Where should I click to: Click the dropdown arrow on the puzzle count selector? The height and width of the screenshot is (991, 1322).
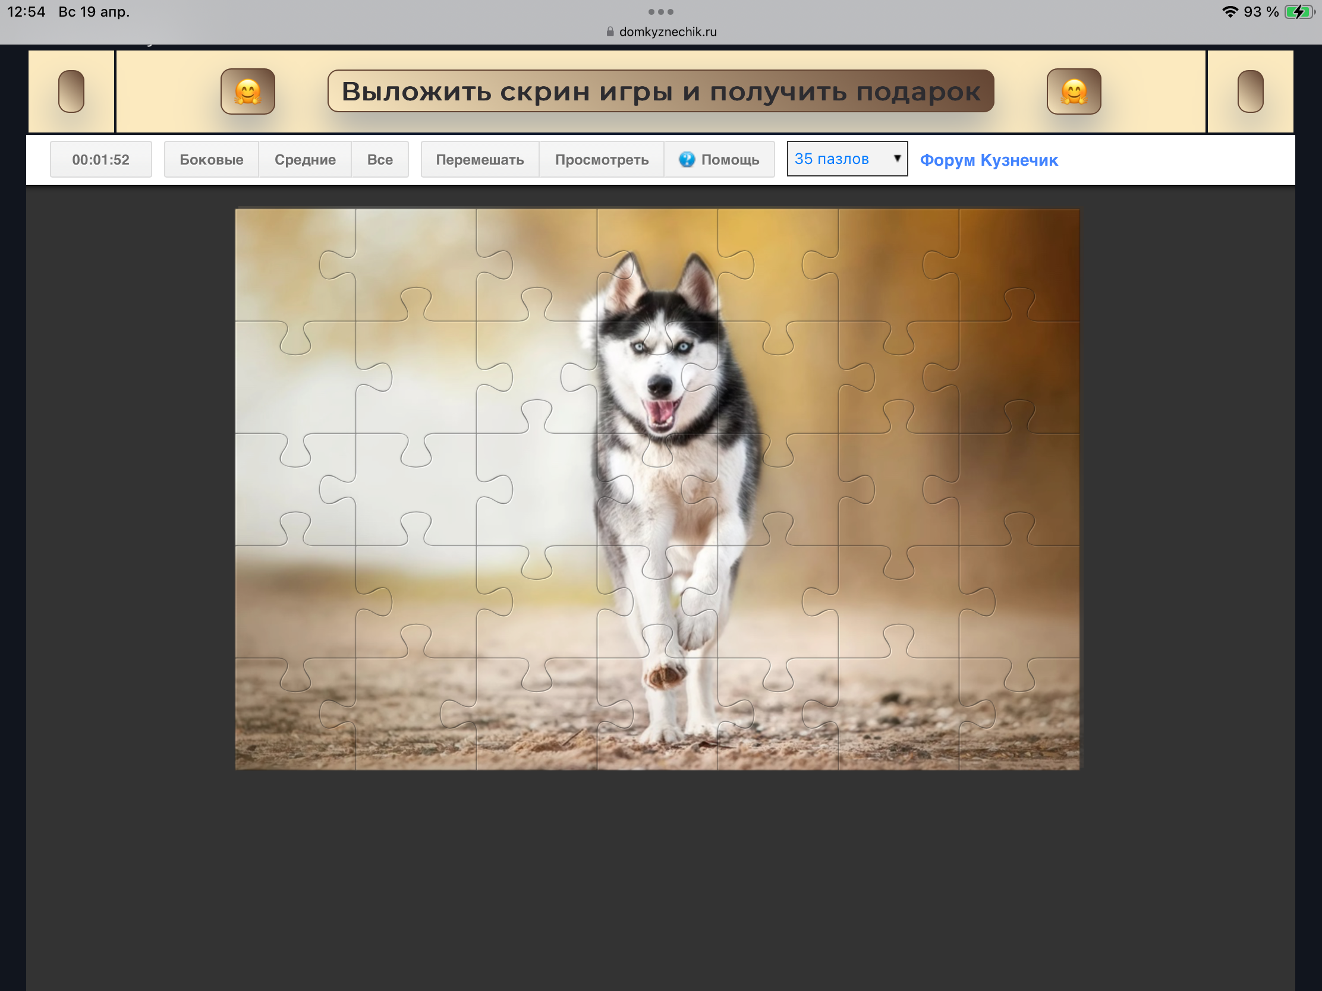[896, 158]
